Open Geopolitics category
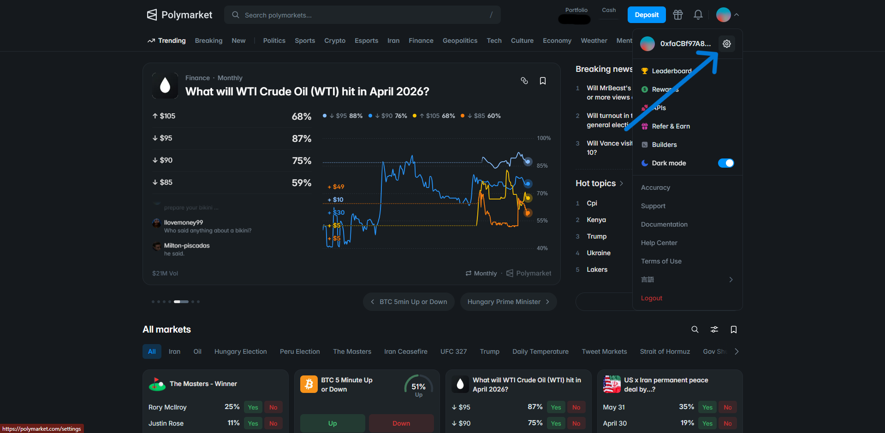The height and width of the screenshot is (433, 885). tap(460, 41)
